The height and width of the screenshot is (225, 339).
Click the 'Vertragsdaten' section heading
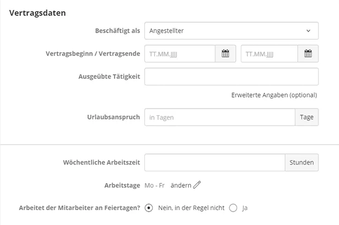37,13
